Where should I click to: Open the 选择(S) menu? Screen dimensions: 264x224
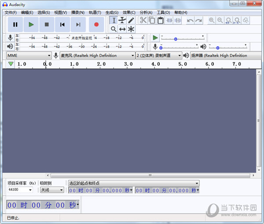click(x=44, y=12)
